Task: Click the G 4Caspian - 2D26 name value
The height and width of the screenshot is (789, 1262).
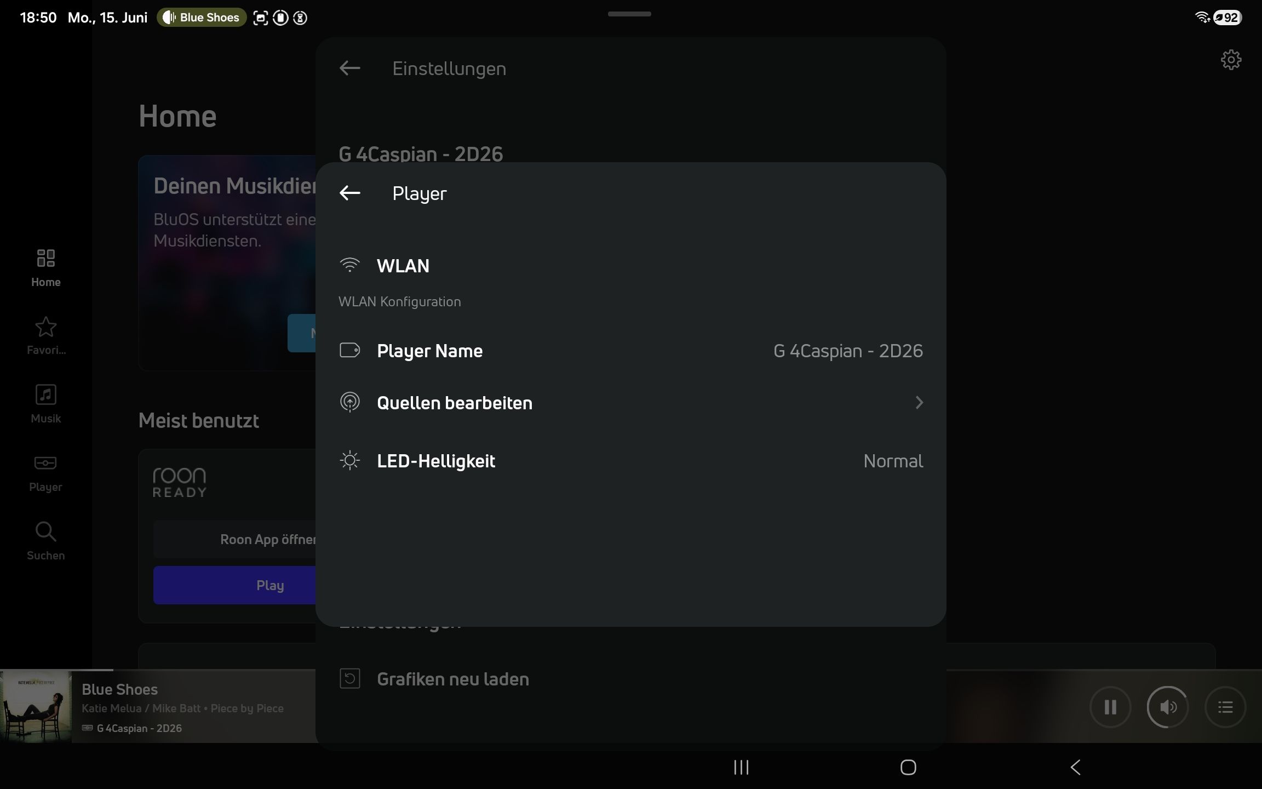Action: [x=848, y=351]
